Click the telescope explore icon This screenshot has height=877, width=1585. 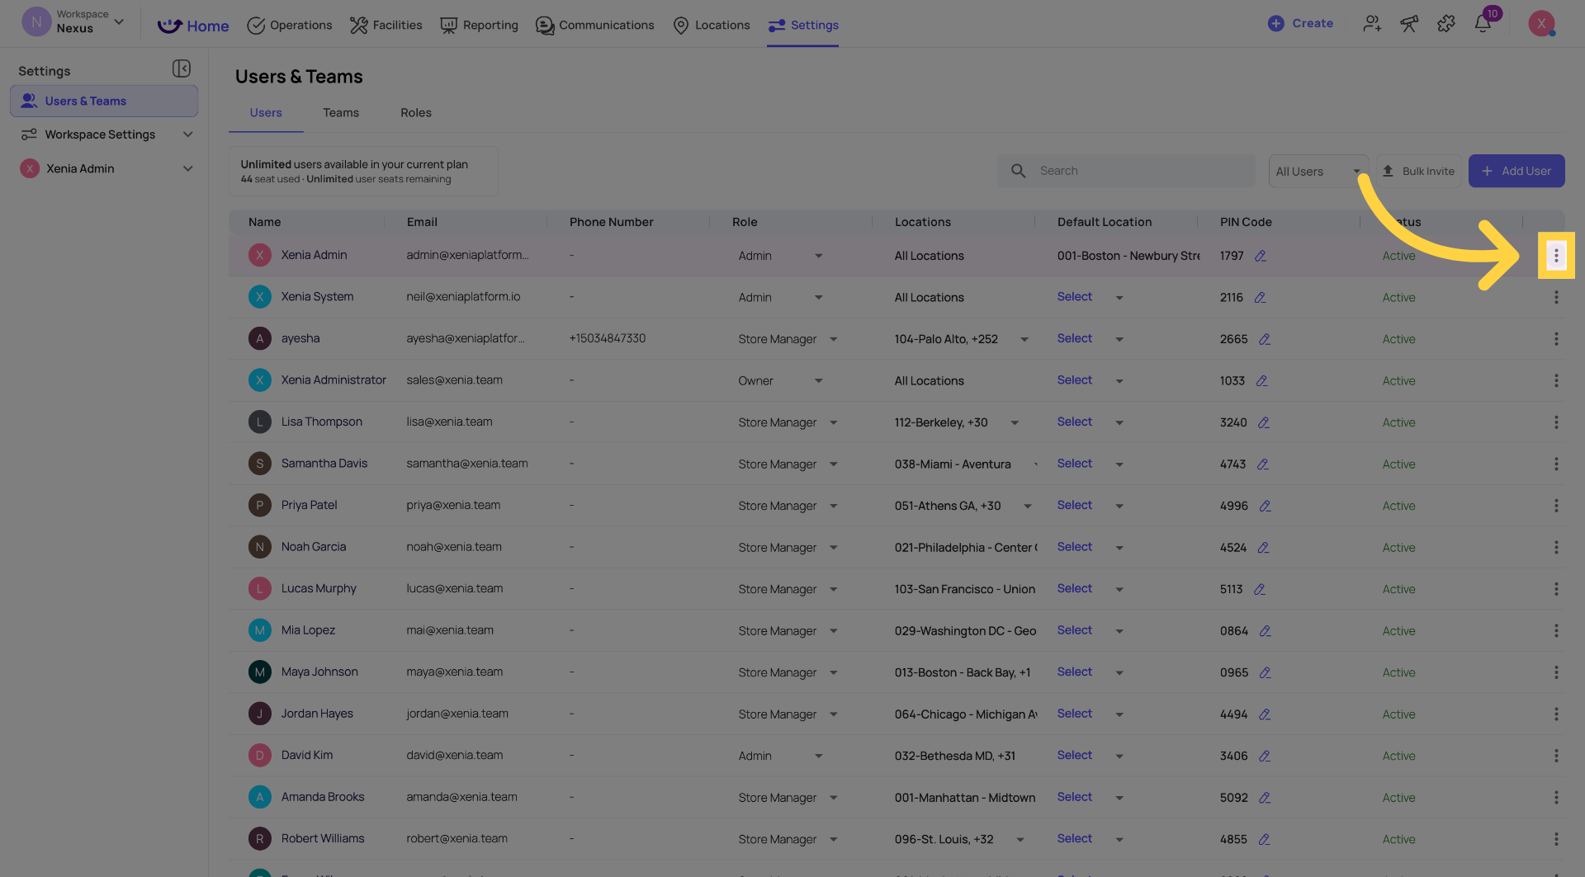pos(1409,24)
